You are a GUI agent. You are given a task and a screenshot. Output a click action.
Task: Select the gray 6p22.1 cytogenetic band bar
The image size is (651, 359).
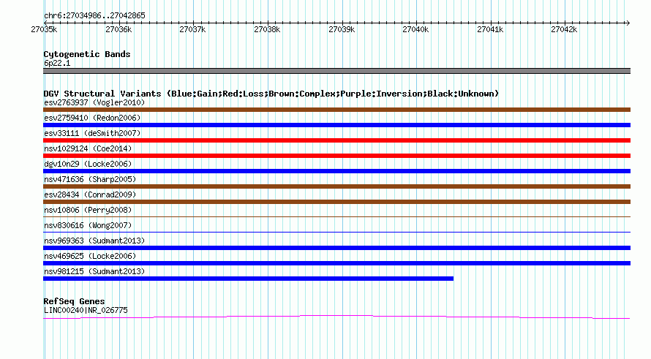pyautogui.click(x=336, y=71)
